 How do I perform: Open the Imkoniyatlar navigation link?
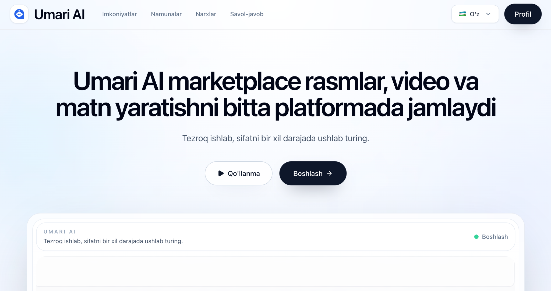119,14
